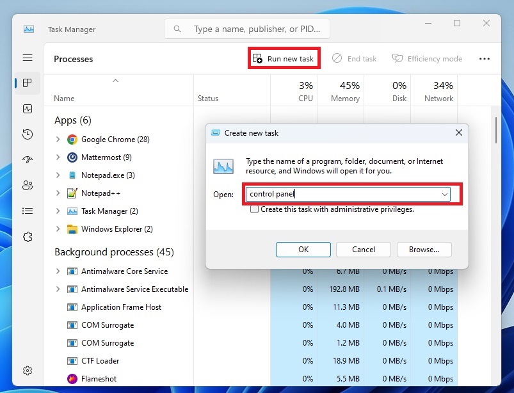Sort processes by the Memory column
This screenshot has height=393, width=514.
click(345, 92)
